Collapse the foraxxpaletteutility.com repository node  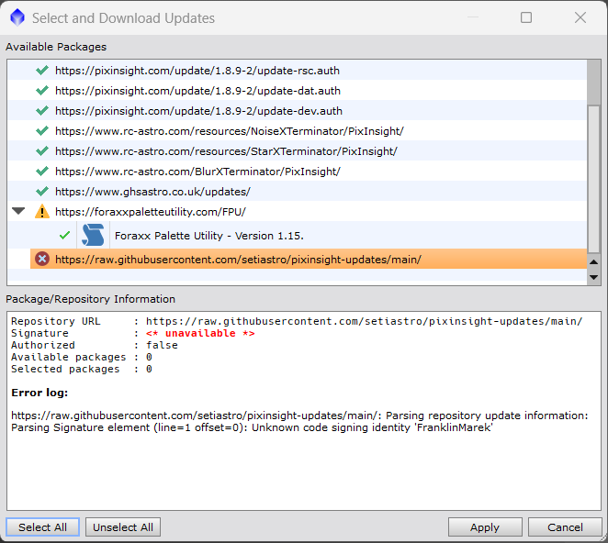pos(18,211)
